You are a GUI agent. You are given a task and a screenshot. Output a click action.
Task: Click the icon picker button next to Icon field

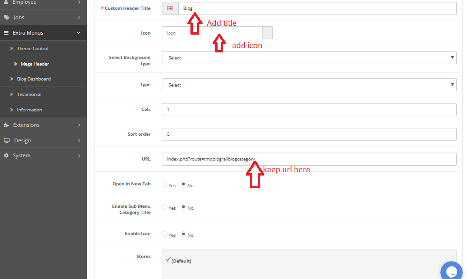point(267,33)
